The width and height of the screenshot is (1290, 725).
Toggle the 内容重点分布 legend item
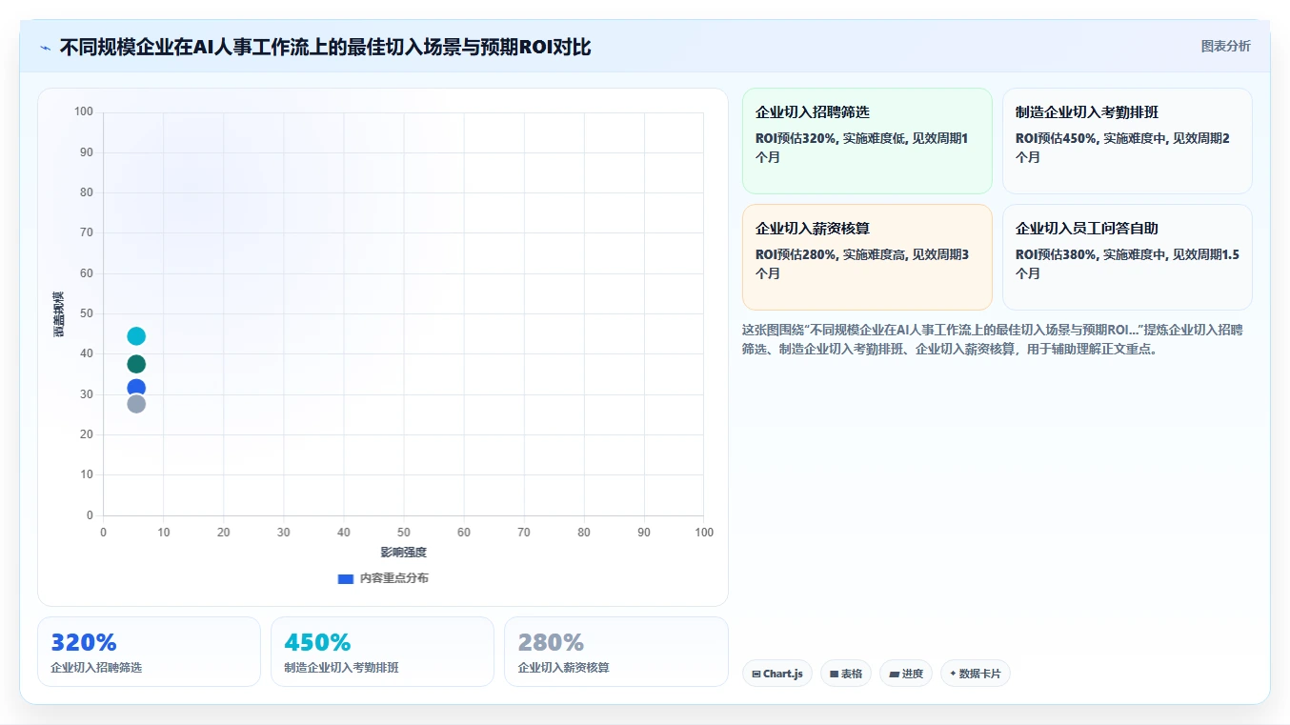pyautogui.click(x=383, y=578)
